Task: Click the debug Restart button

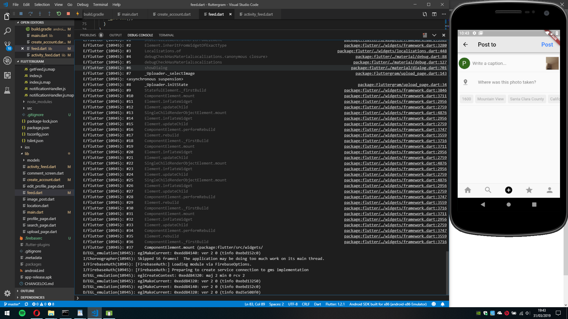Action: [x=59, y=14]
